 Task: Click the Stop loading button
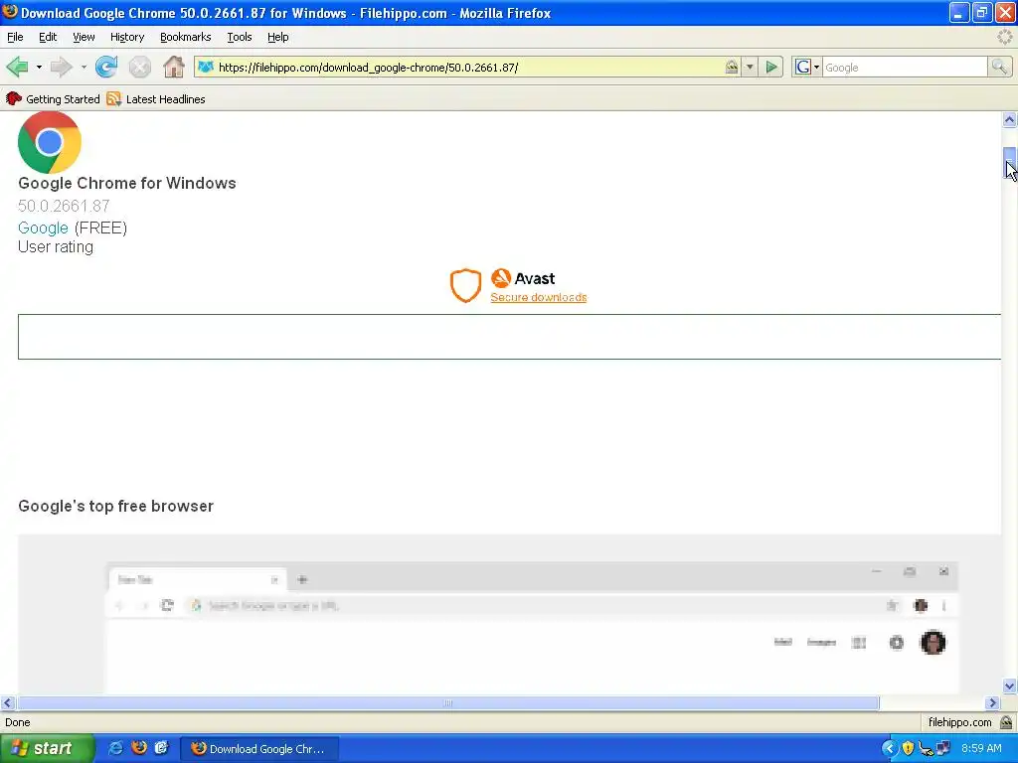[x=139, y=67]
